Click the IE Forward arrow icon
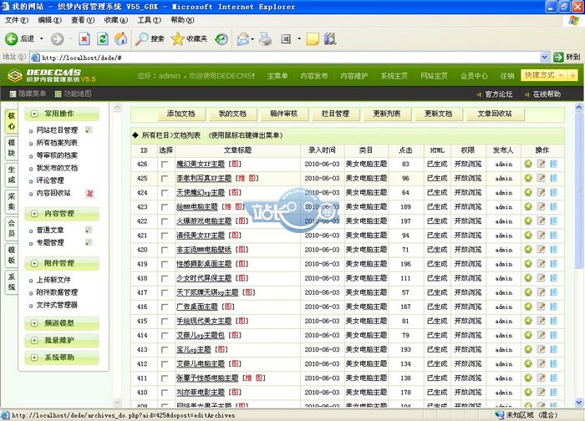 coord(57,38)
